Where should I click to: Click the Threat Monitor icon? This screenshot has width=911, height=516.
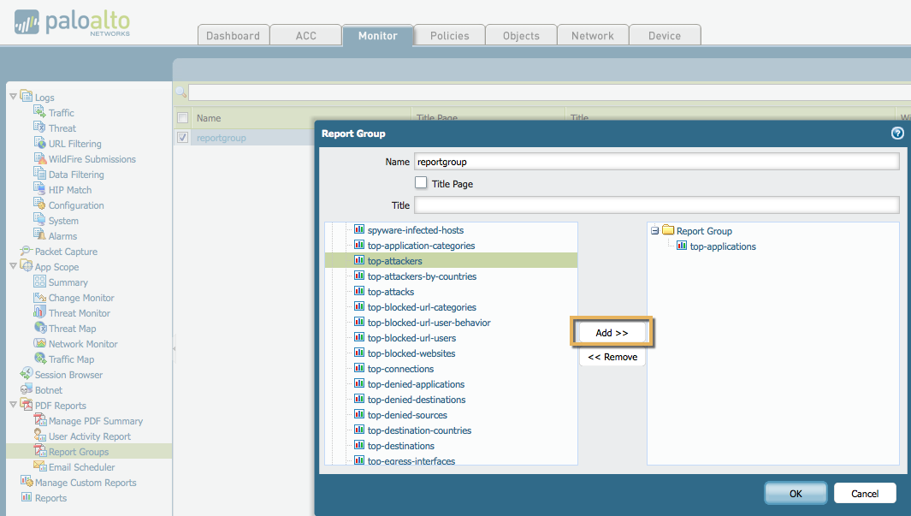tap(39, 312)
